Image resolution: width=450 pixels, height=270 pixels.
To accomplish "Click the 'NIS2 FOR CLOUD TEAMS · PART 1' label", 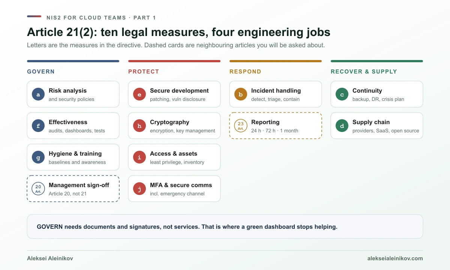I will [x=101, y=18].
